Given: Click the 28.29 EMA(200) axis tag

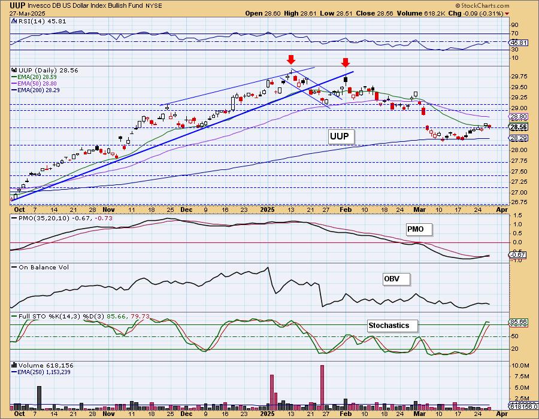Looking at the screenshot, I should click(x=519, y=138).
